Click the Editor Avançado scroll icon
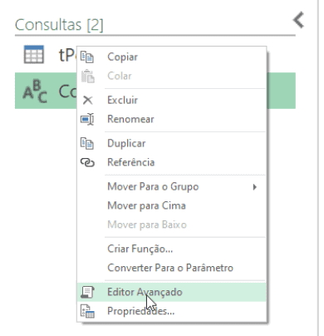Screen dimensions: 324x336 point(87,292)
